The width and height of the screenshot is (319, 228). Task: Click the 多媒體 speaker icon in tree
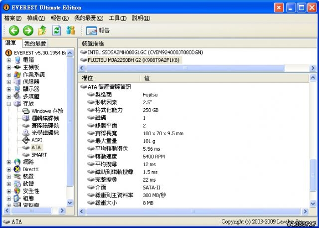pyautogui.click(x=17, y=96)
